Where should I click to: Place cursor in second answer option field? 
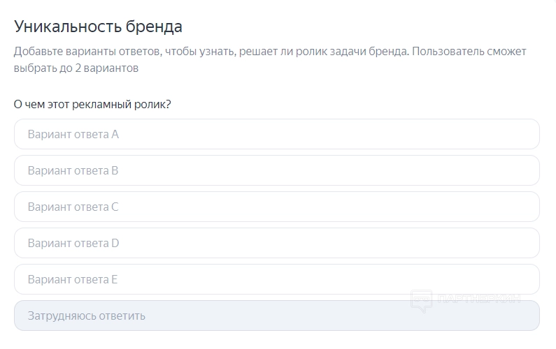tap(276, 170)
